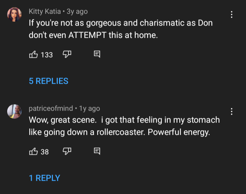Open options menu for Kitty Katia's comment
Viewport: 246px width, 194px height.
[x=232, y=15]
